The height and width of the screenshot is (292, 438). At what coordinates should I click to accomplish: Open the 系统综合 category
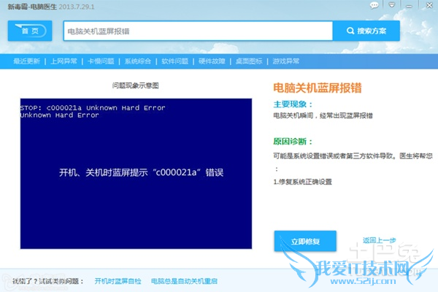click(138, 61)
